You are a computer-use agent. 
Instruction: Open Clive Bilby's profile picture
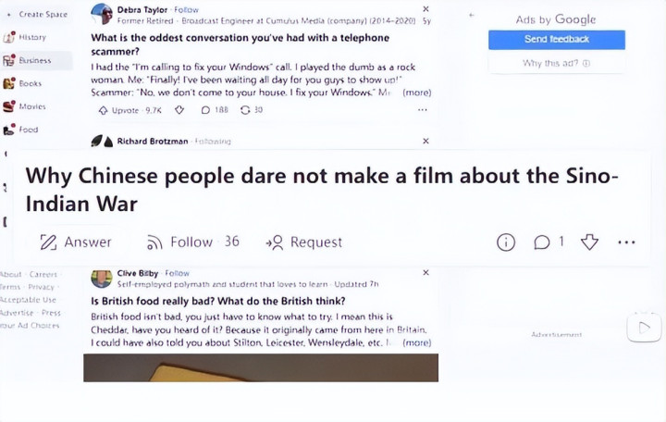(102, 279)
